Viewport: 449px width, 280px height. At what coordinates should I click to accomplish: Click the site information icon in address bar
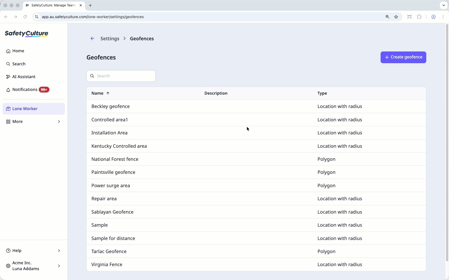[37, 17]
